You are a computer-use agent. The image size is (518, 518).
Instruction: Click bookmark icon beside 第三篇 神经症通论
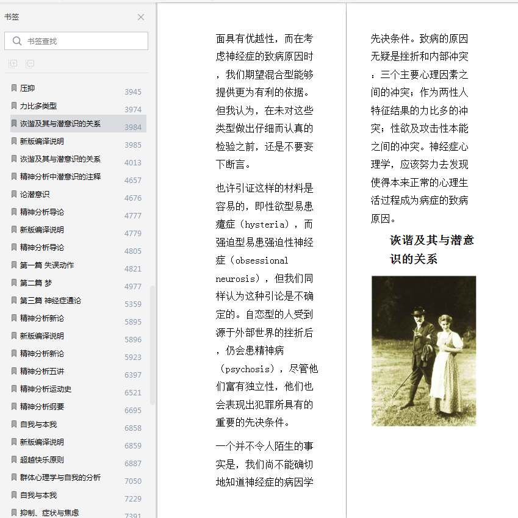tap(14, 300)
